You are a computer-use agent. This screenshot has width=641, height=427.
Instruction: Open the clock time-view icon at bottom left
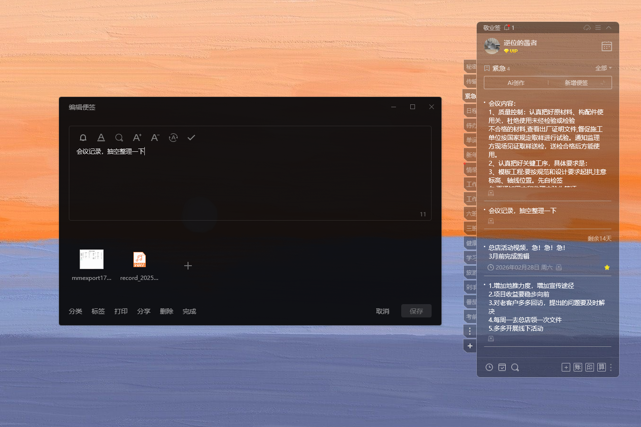click(x=489, y=367)
